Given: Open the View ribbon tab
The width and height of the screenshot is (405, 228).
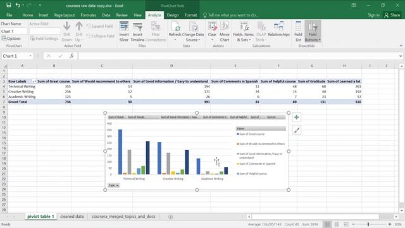Looking at the screenshot, I should point(137,15).
